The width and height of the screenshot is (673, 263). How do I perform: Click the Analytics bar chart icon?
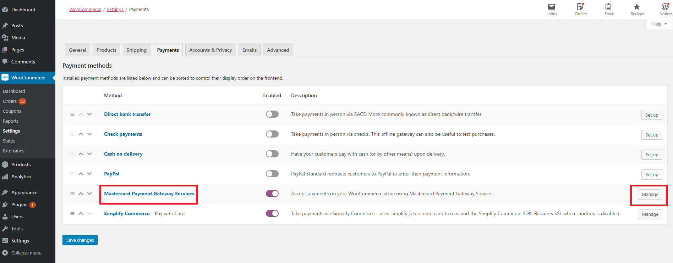click(5, 177)
